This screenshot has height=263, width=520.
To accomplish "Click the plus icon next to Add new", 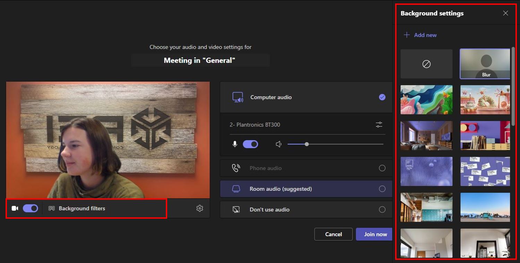I will point(407,35).
